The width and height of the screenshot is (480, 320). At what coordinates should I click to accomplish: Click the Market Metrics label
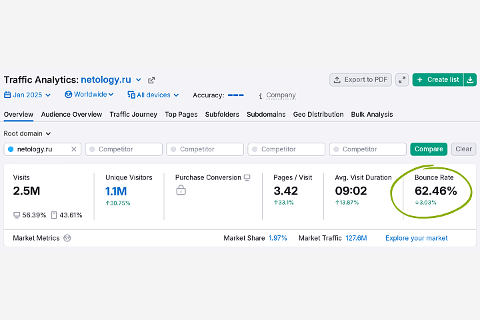click(x=36, y=238)
